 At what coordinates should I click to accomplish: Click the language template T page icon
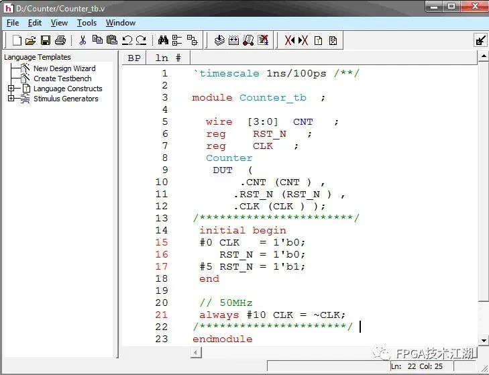pyautogui.click(x=318, y=40)
